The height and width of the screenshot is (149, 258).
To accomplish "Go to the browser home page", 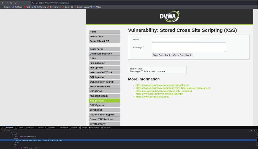I will pyautogui.click(x=15, y=3).
